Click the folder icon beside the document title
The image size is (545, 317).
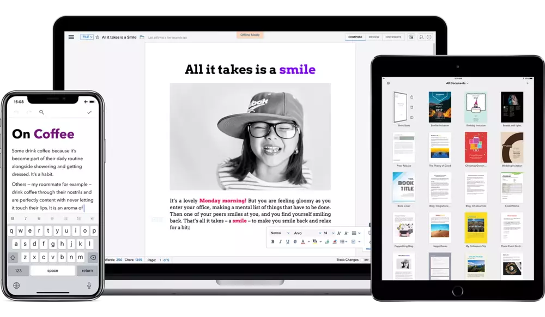pos(142,37)
